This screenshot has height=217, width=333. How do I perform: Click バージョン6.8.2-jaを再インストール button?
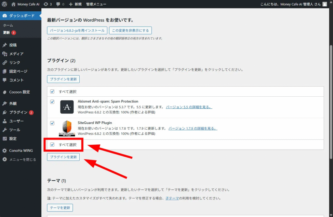click(x=77, y=30)
